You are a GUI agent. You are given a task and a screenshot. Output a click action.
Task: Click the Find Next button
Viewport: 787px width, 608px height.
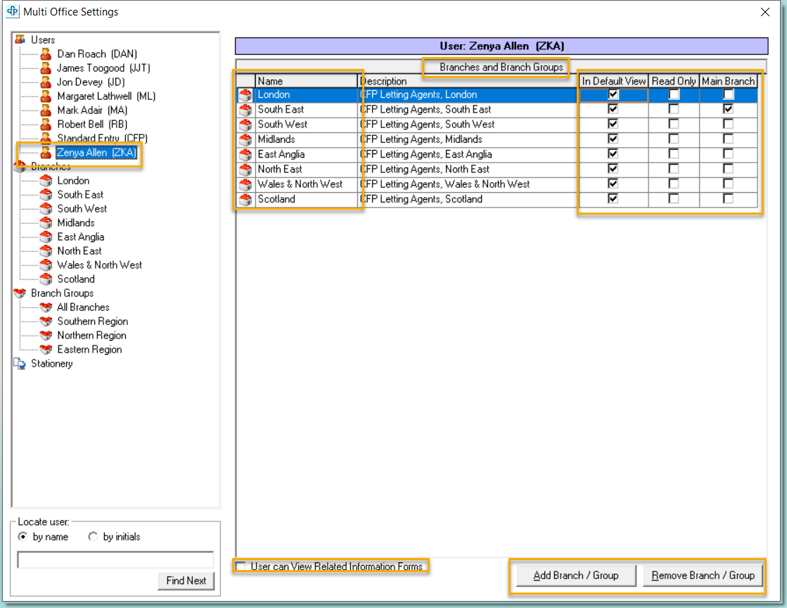click(186, 581)
